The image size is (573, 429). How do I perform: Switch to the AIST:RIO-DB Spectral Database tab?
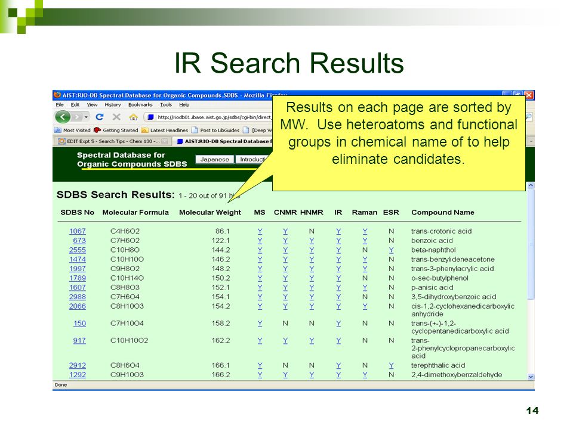coord(224,141)
